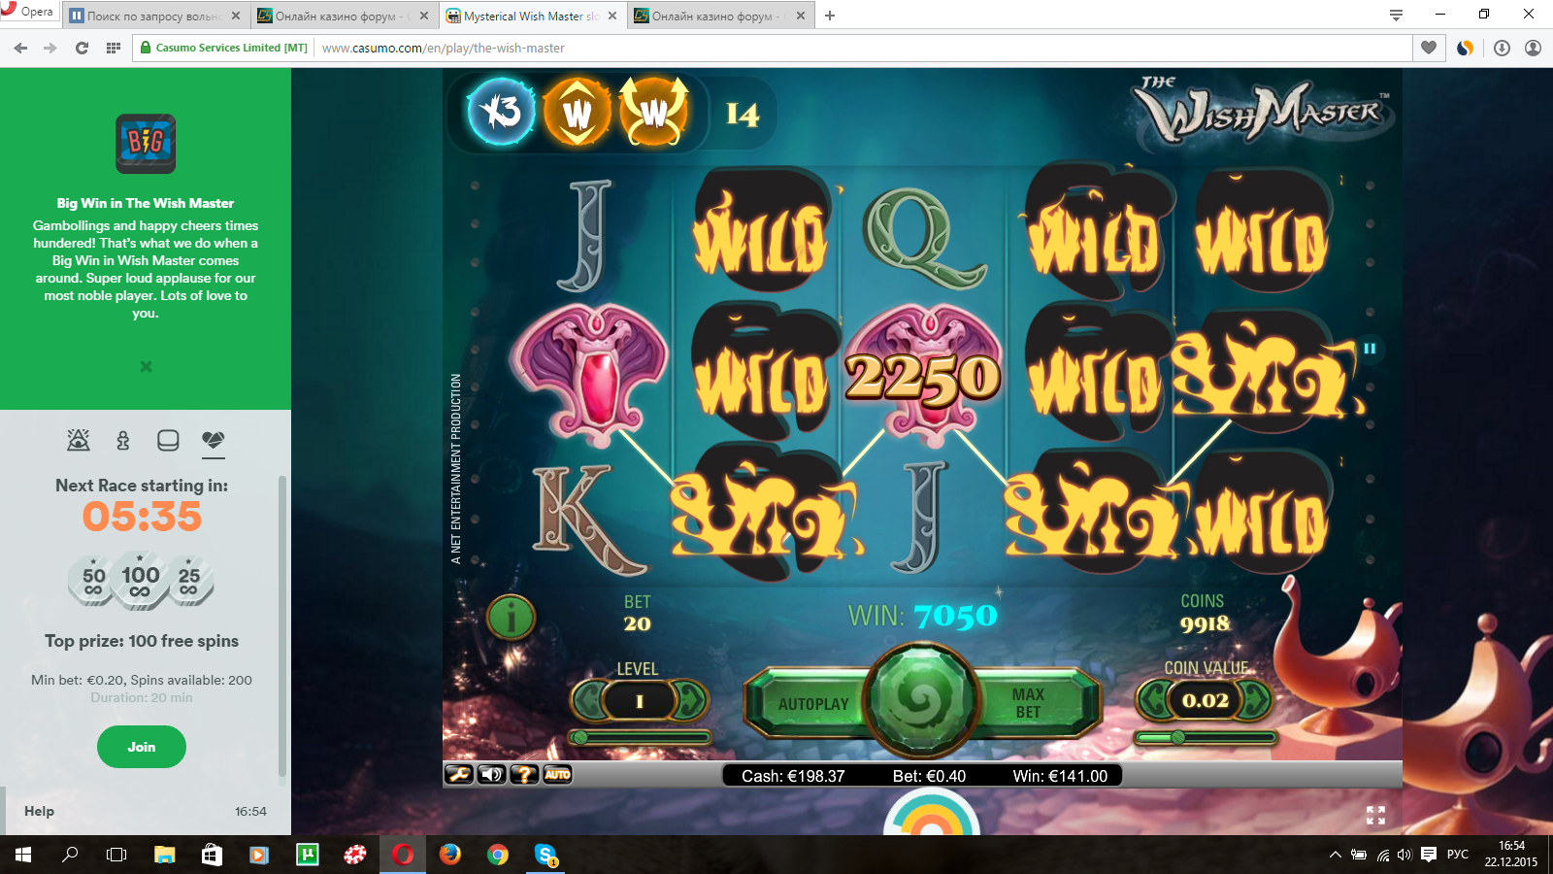The width and height of the screenshot is (1553, 874).
Task: Increase bet level with right arrow
Action: click(691, 700)
